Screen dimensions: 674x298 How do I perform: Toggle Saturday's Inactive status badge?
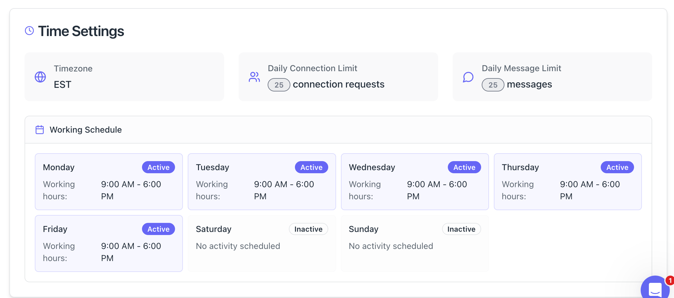point(308,229)
